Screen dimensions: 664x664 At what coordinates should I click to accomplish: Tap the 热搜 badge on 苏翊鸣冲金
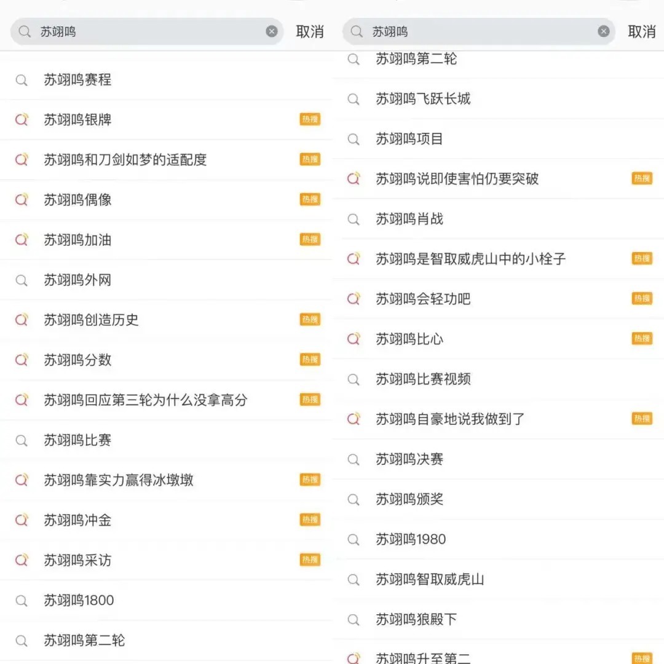point(310,520)
